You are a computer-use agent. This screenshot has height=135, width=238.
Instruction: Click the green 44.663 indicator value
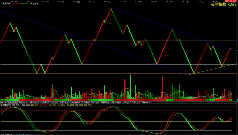(24, 3)
